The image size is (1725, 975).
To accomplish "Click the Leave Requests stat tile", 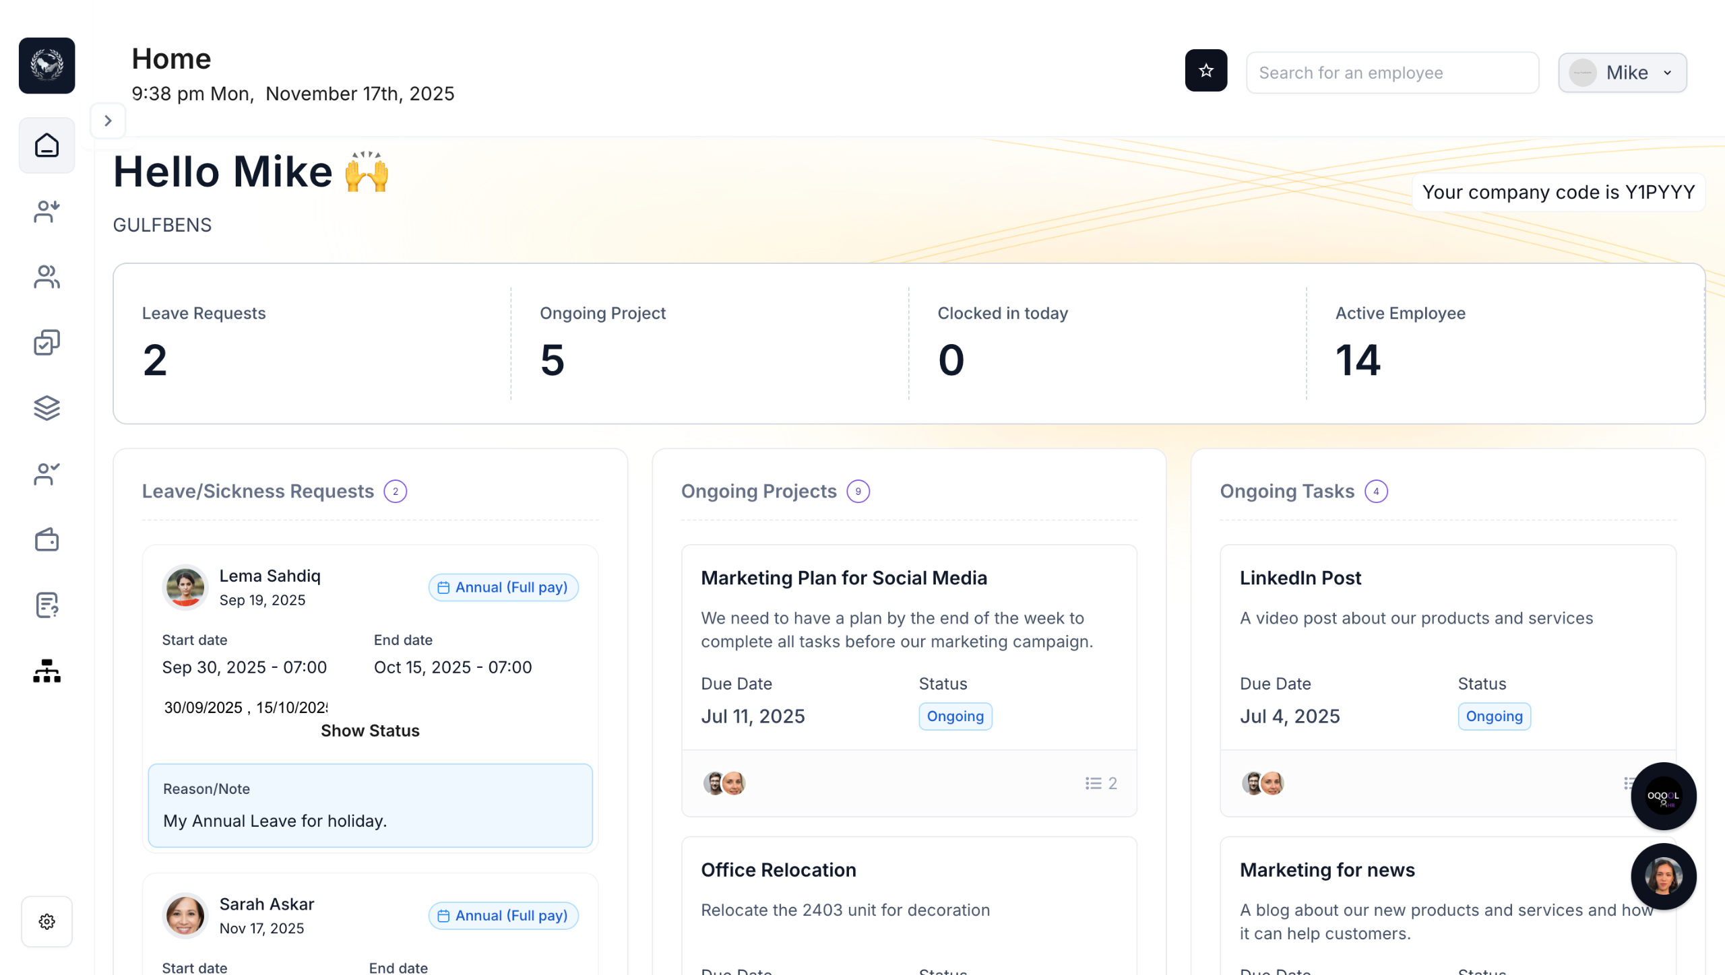I will (x=311, y=343).
